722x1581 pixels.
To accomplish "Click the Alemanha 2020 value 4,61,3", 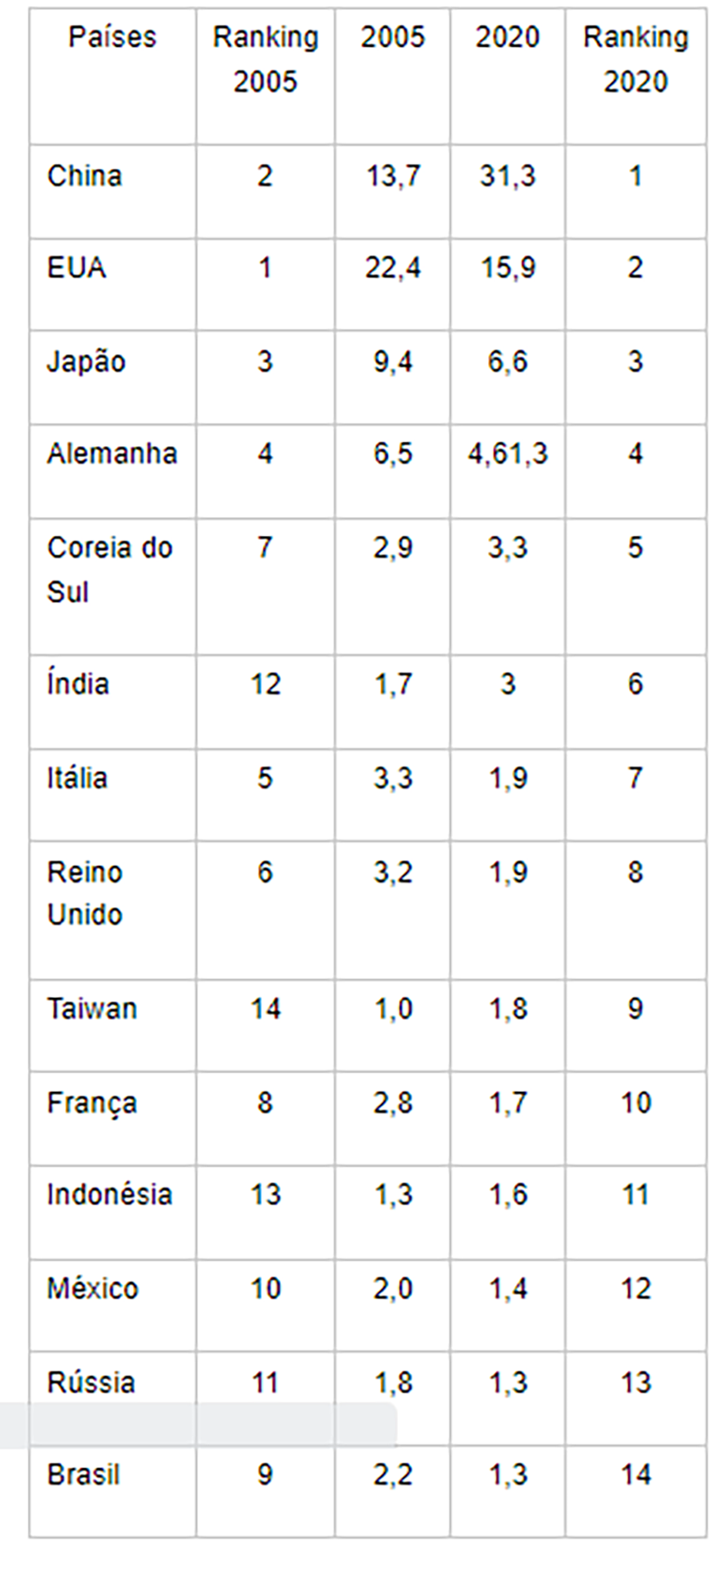I will click(x=508, y=454).
